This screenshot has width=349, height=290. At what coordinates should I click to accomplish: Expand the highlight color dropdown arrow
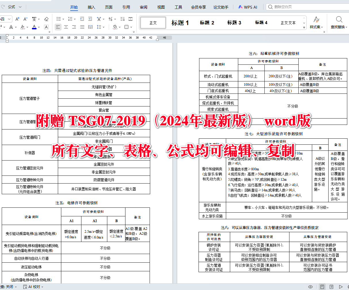[27, 27]
